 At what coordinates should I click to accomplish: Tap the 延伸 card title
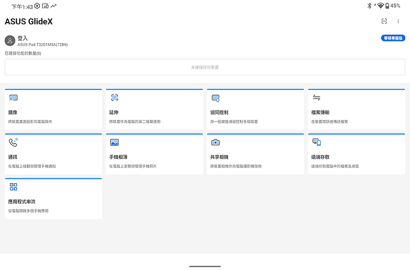coord(114,112)
